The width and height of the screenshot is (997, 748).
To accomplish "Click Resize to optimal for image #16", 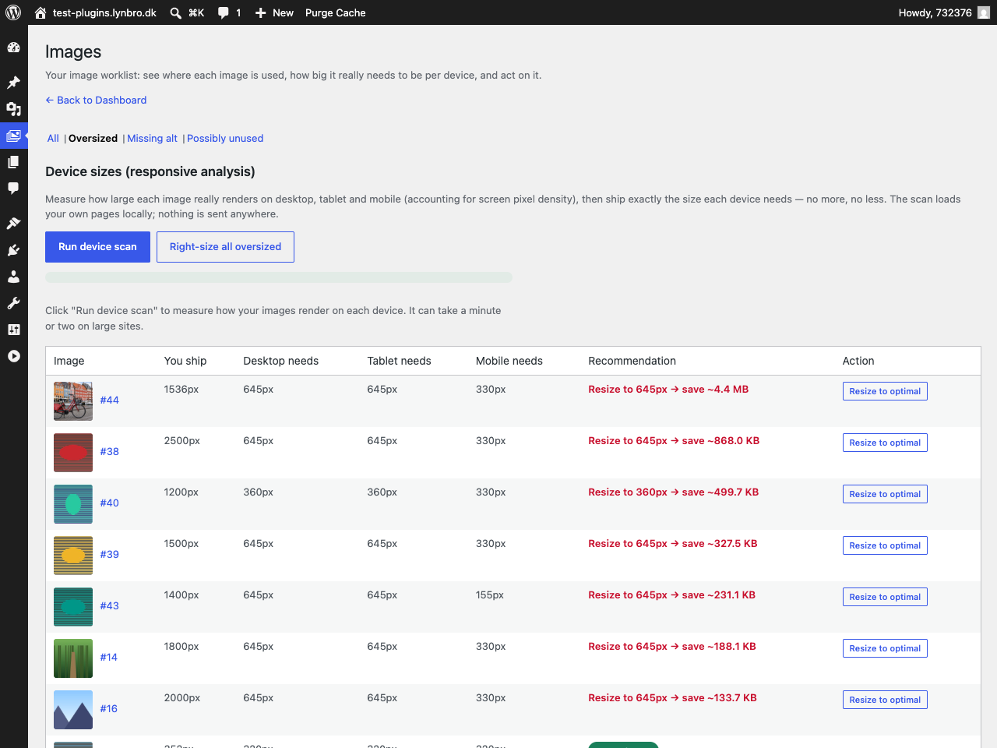I will coord(885,700).
